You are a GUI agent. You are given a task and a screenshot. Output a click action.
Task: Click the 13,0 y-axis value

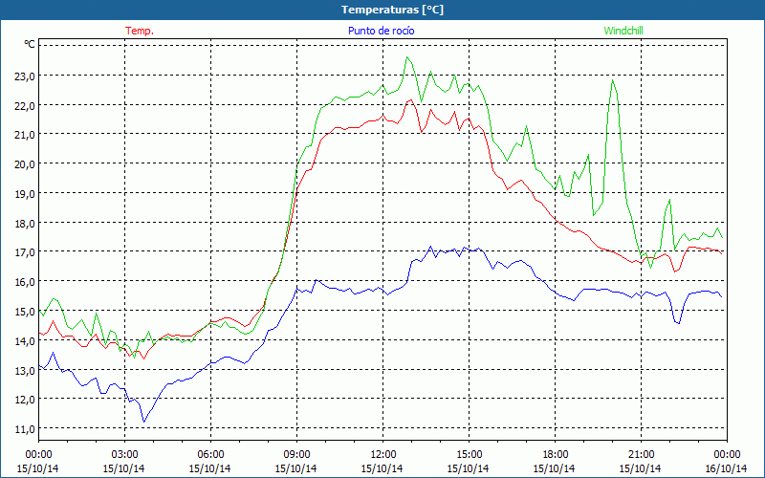27,371
